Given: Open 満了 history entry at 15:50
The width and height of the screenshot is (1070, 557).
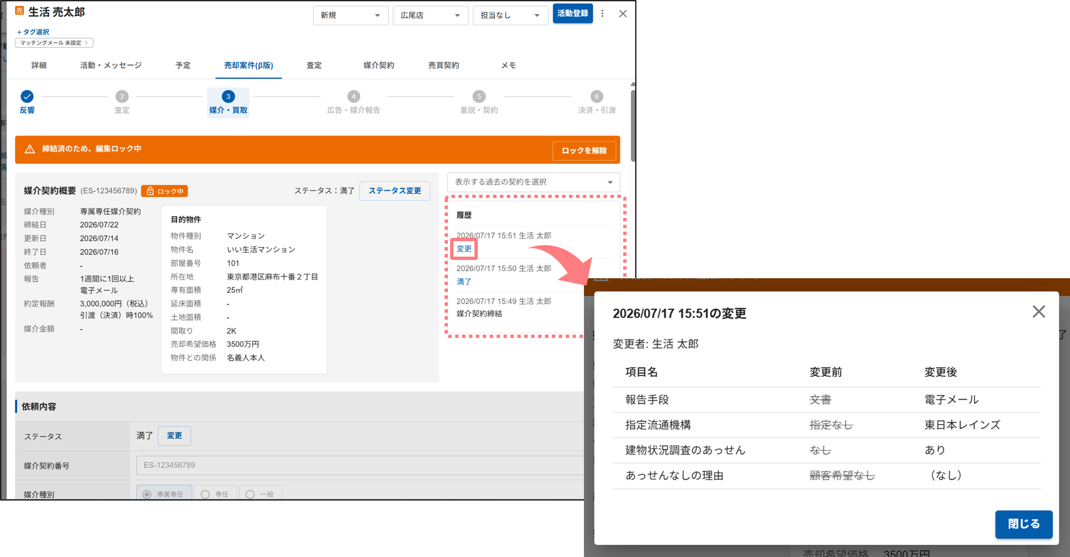Looking at the screenshot, I should pos(464,282).
